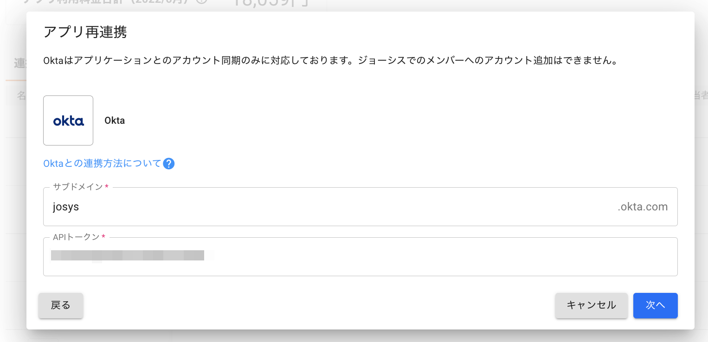
Task: Click the info icon beside アプリ利用料金合計
Action: (201, 2)
